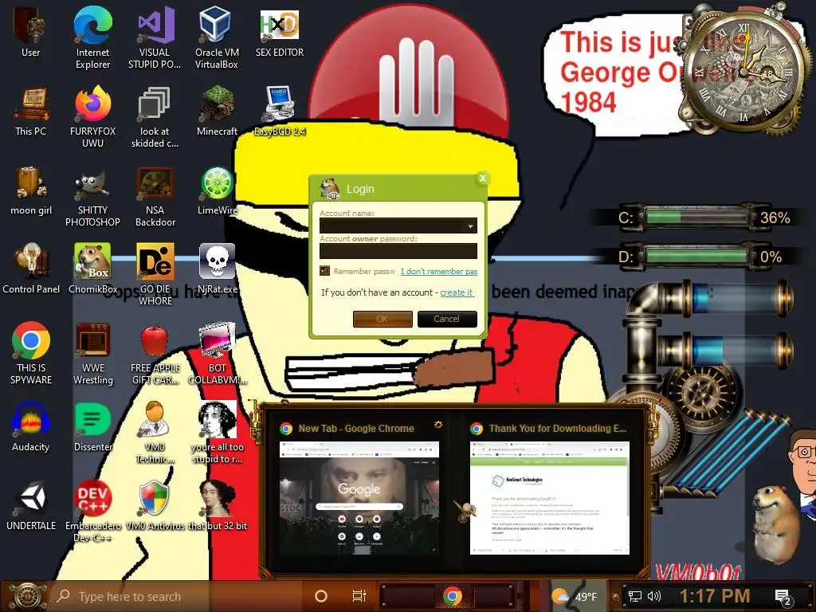Open the WWE Wrestling desktop icon
Viewport: 816px width, 612px height.
point(92,354)
